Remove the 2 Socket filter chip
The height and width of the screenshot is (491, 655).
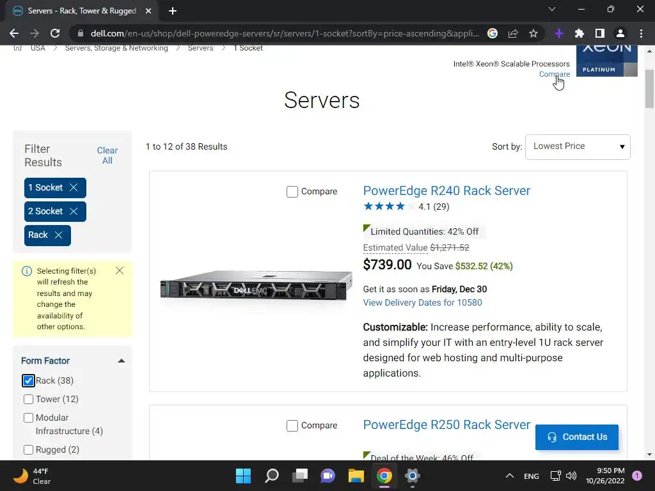coord(74,211)
